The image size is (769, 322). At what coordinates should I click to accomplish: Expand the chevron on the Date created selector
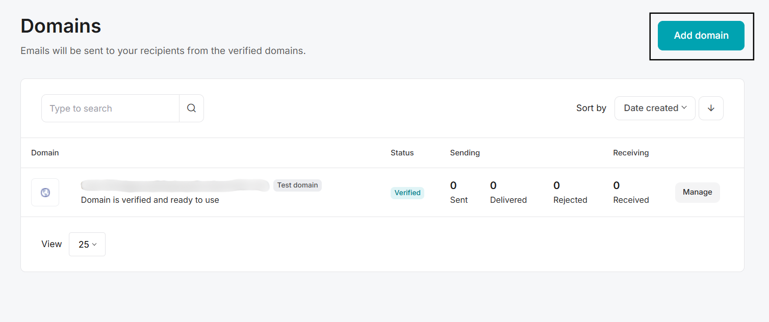click(x=684, y=108)
